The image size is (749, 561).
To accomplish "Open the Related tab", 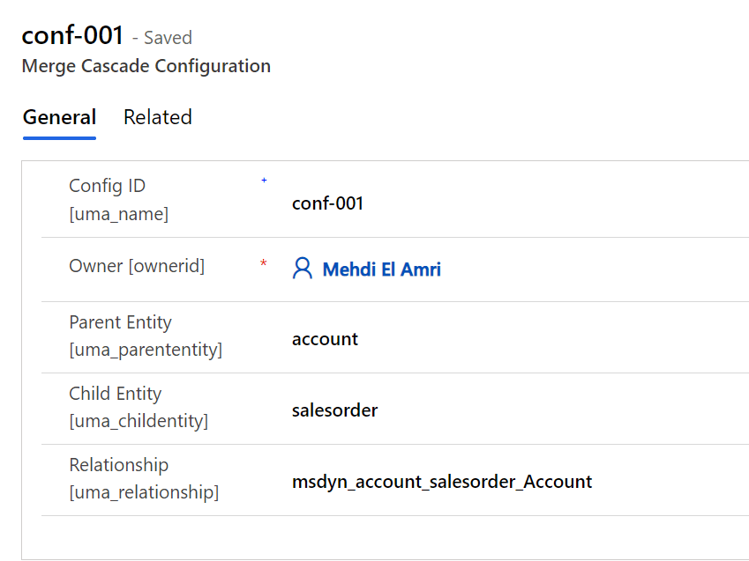I will click(158, 118).
